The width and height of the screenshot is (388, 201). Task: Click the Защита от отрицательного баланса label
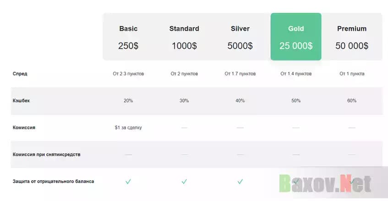tap(53, 181)
